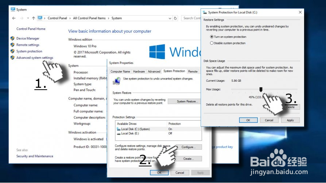
Task: Select the Local Disk (E:) drive row
Action: (x=158, y=134)
